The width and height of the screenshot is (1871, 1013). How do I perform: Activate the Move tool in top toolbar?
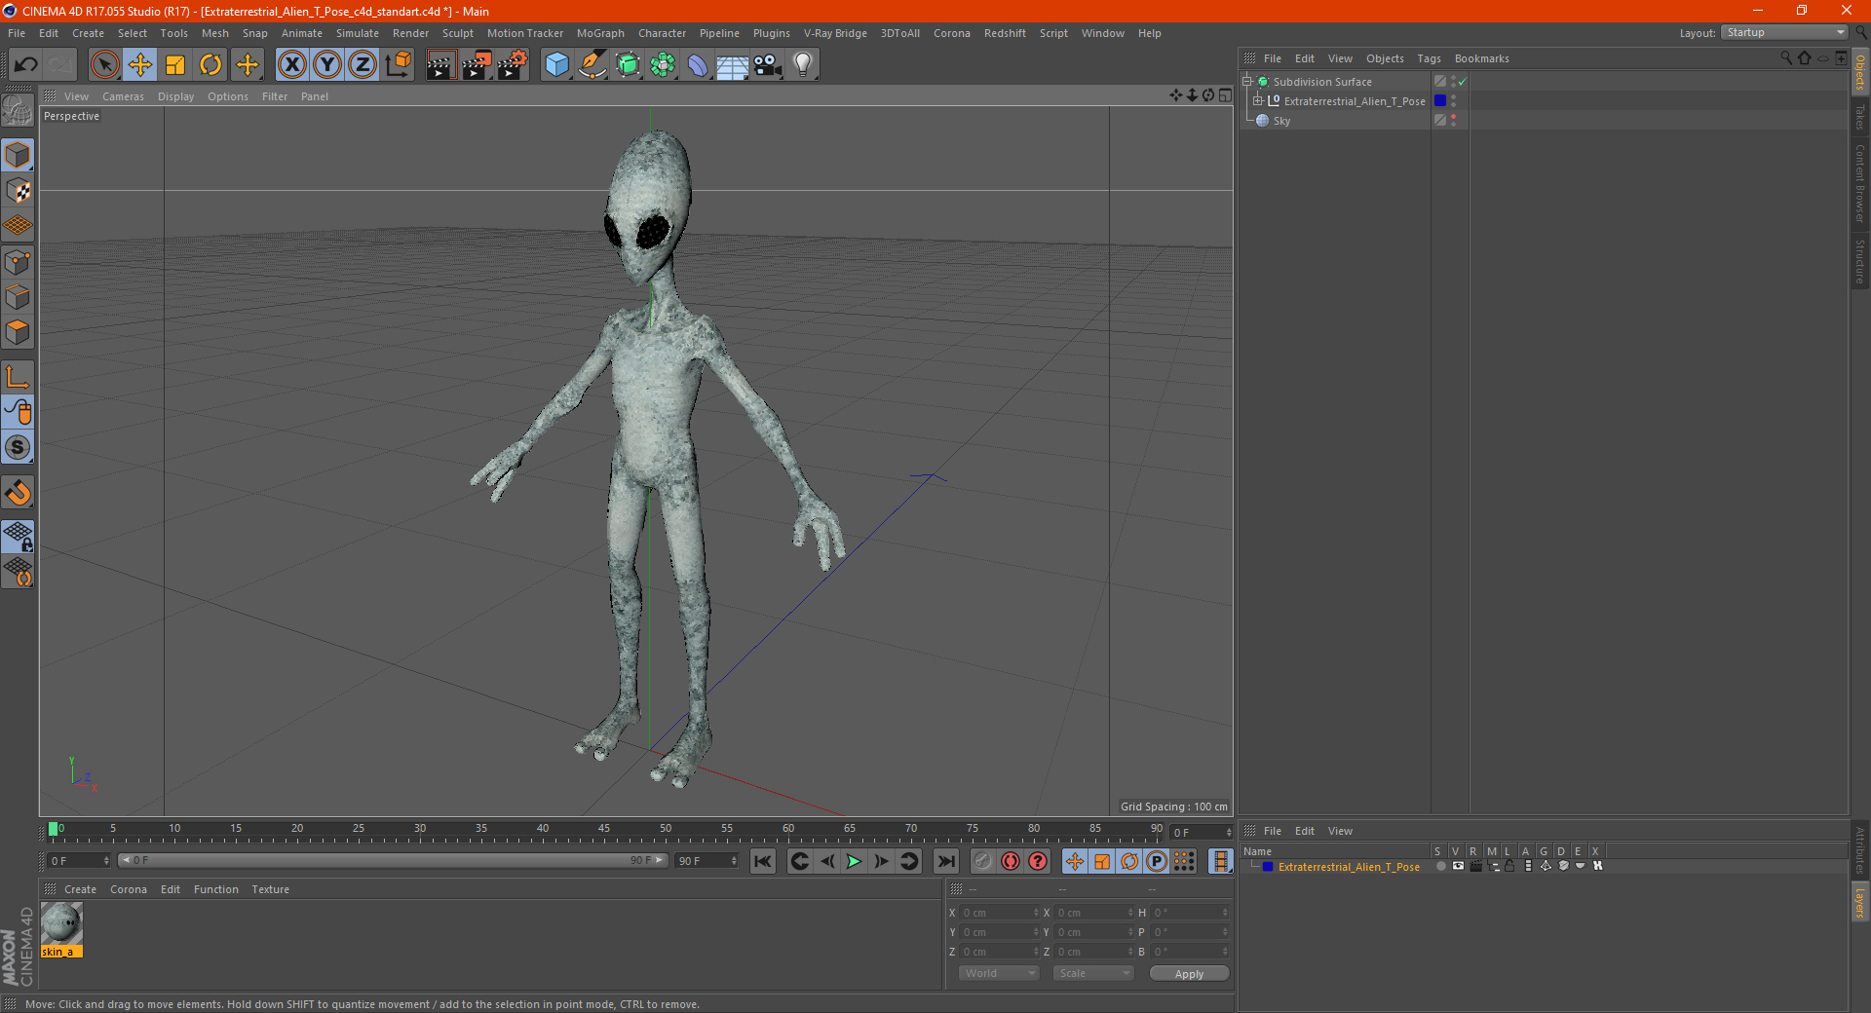pyautogui.click(x=140, y=65)
